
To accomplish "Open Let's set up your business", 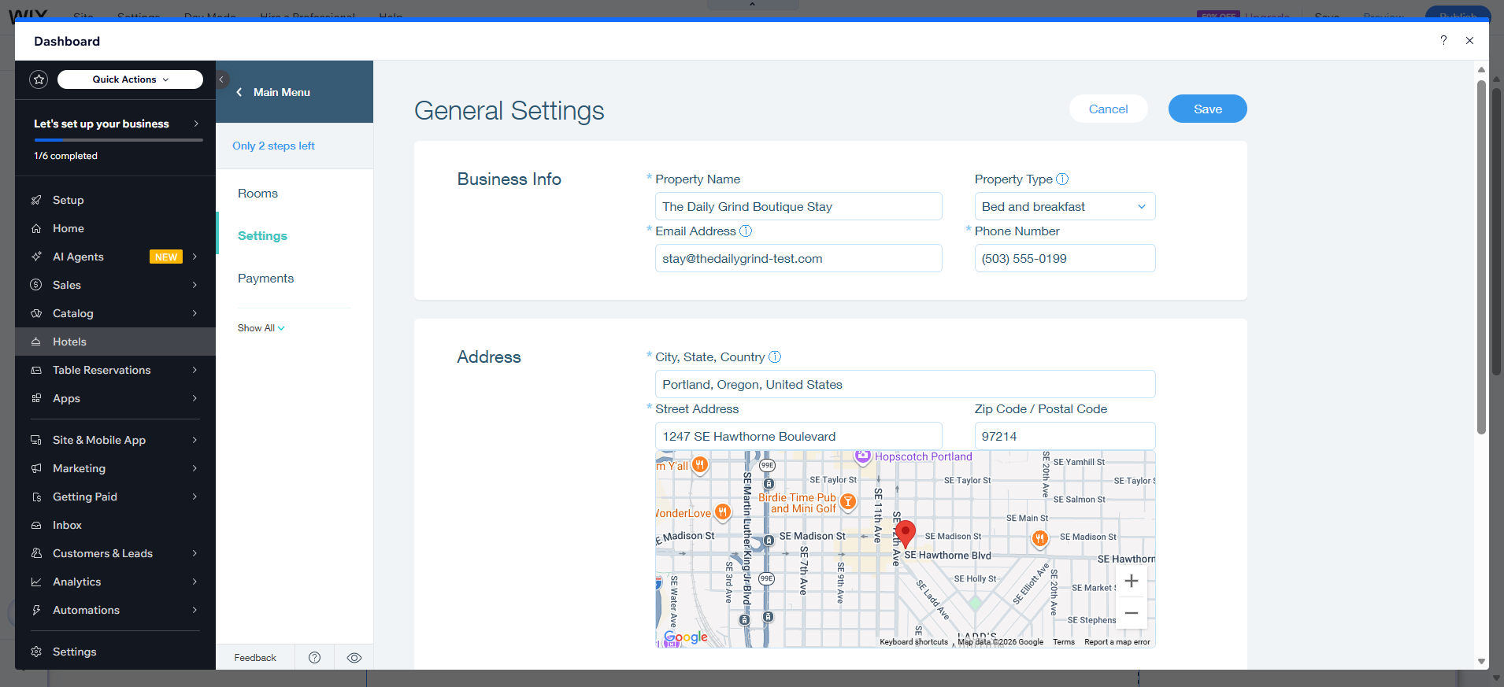I will point(115,124).
